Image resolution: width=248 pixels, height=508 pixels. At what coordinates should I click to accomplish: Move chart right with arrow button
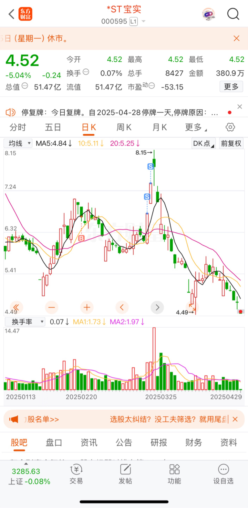(x=157, y=307)
